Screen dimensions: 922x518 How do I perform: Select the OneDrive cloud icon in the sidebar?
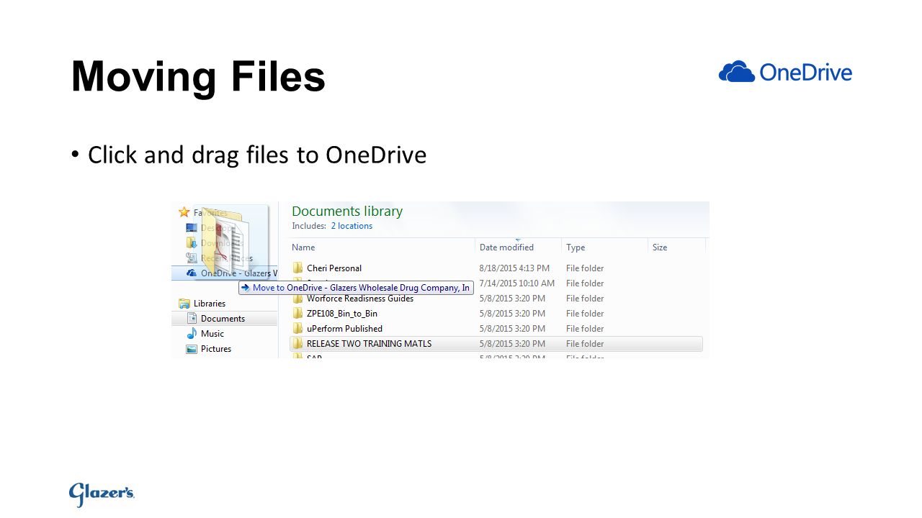point(192,273)
